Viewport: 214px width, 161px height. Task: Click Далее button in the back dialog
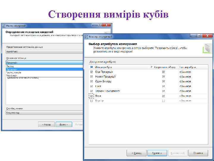[x=64, y=124]
